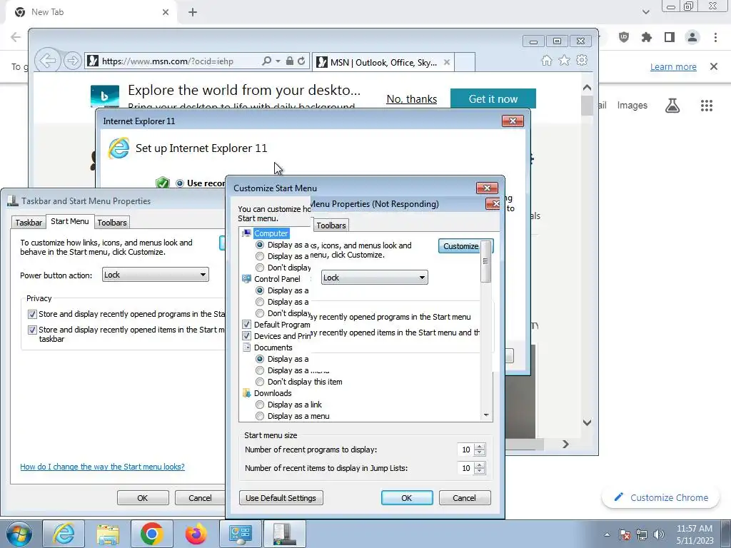Switch to Toolbars tab in Not Responding window

(x=331, y=225)
